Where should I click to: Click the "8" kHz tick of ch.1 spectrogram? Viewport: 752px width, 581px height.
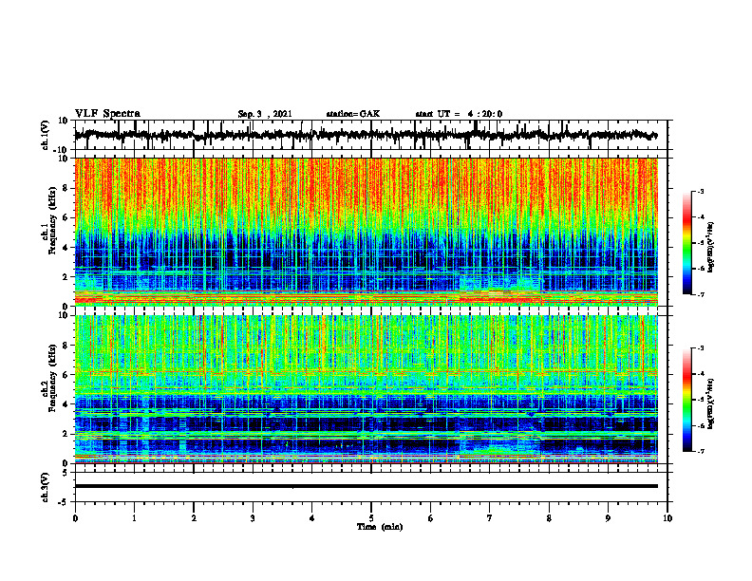(66, 188)
